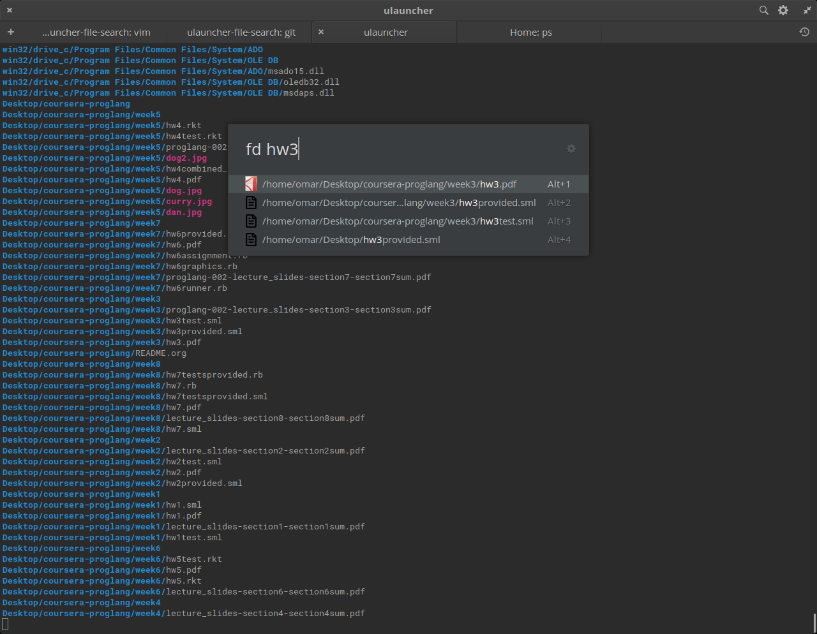Switch to the '...uncher-file-search: vim' tab

pos(96,31)
